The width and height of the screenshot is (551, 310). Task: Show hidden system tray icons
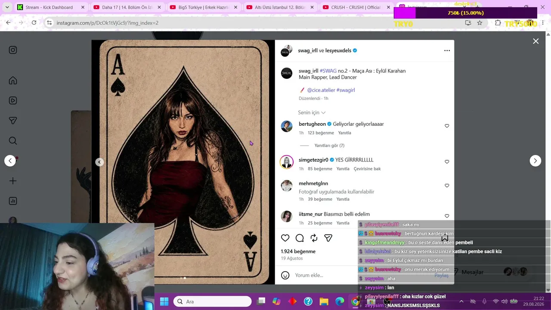tap(461, 301)
